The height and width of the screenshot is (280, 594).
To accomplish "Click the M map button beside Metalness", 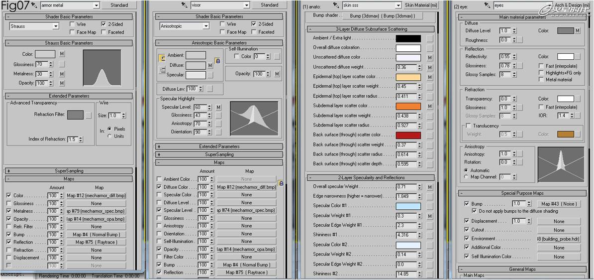I will (x=62, y=74).
